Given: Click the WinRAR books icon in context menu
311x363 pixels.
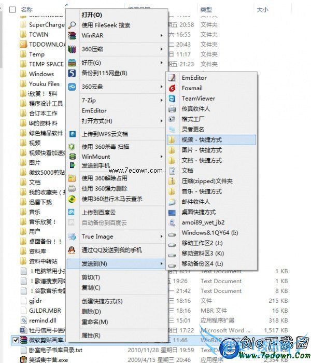Looking at the screenshot, I should click(x=72, y=35).
